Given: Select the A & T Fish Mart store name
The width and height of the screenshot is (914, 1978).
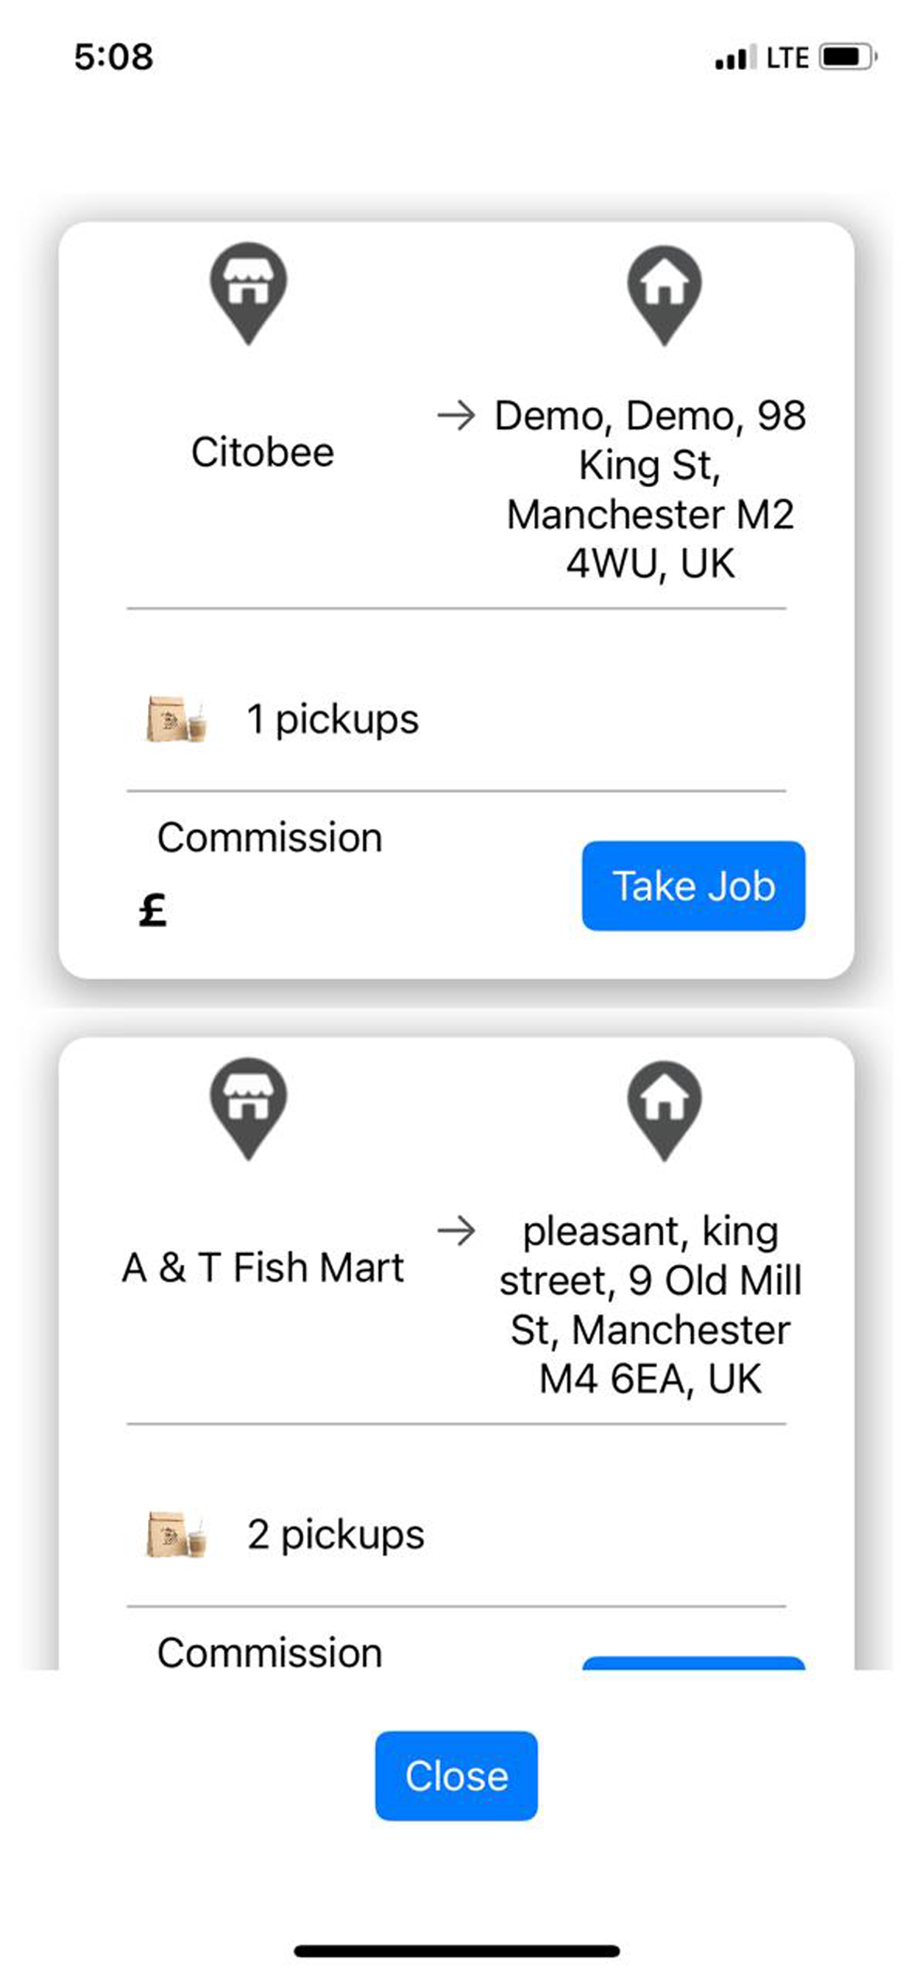Looking at the screenshot, I should tap(263, 1267).
